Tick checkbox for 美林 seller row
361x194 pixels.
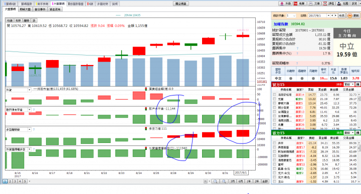click(274, 143)
